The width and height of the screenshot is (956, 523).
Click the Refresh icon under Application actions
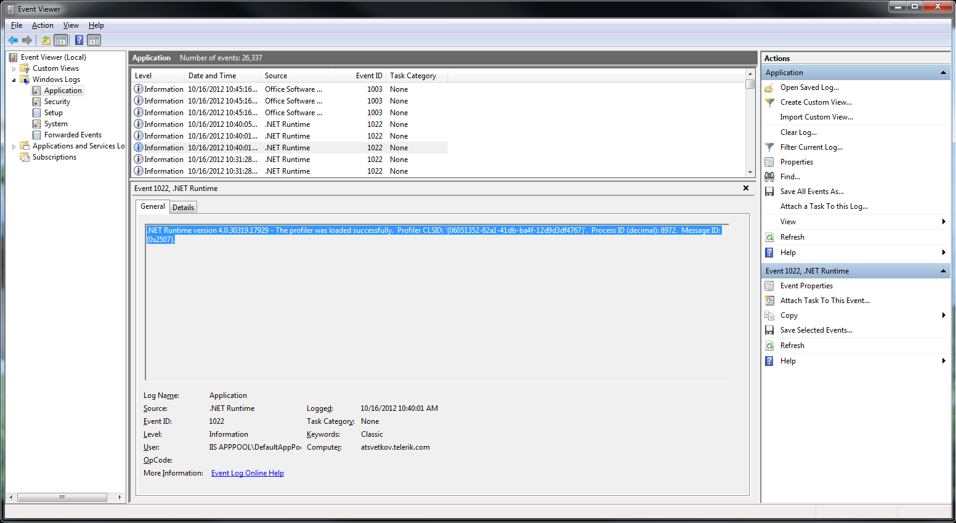(769, 237)
